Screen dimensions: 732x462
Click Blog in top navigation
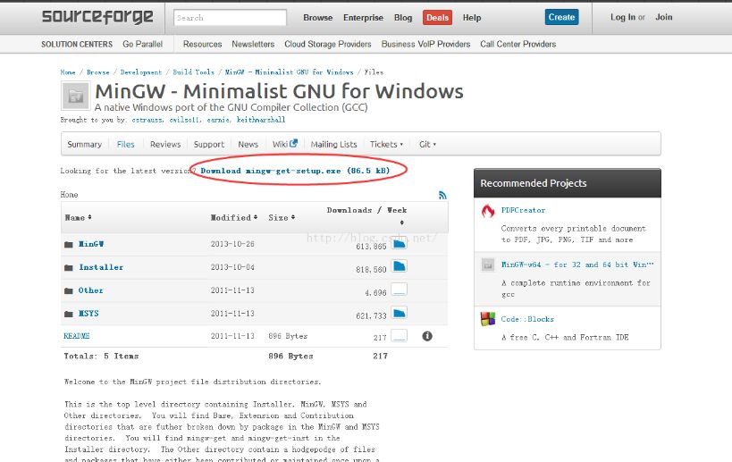[x=403, y=18]
